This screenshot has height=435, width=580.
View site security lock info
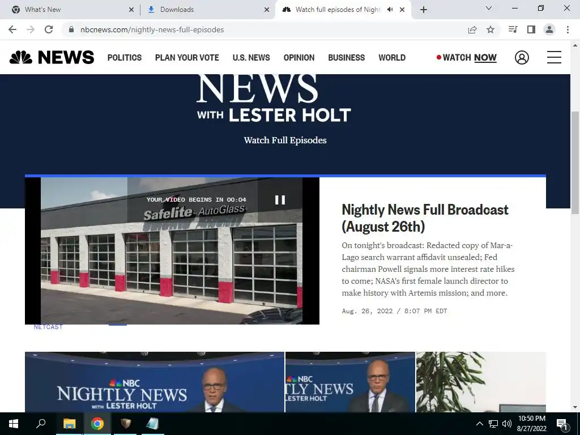(71, 29)
